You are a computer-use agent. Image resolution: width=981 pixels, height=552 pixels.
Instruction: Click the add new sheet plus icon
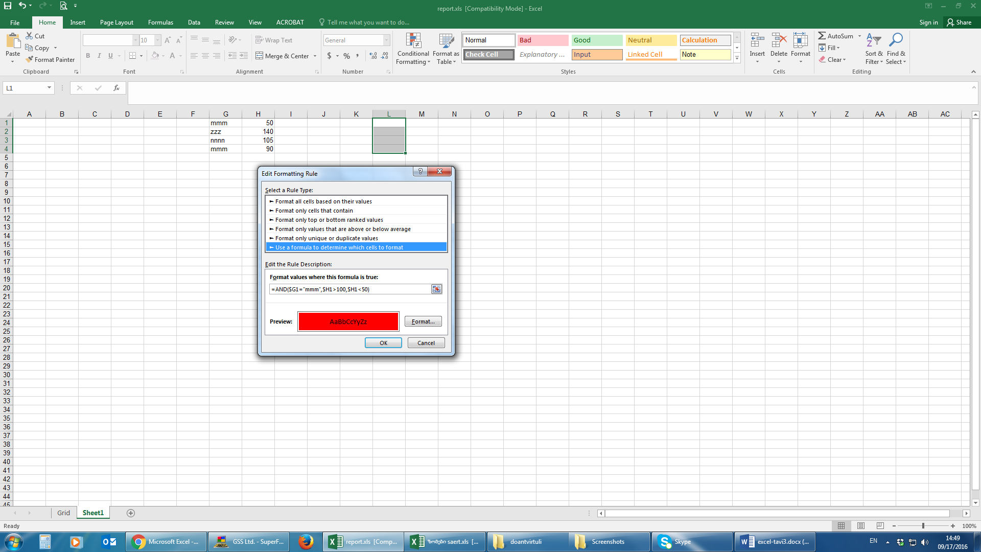[131, 513]
